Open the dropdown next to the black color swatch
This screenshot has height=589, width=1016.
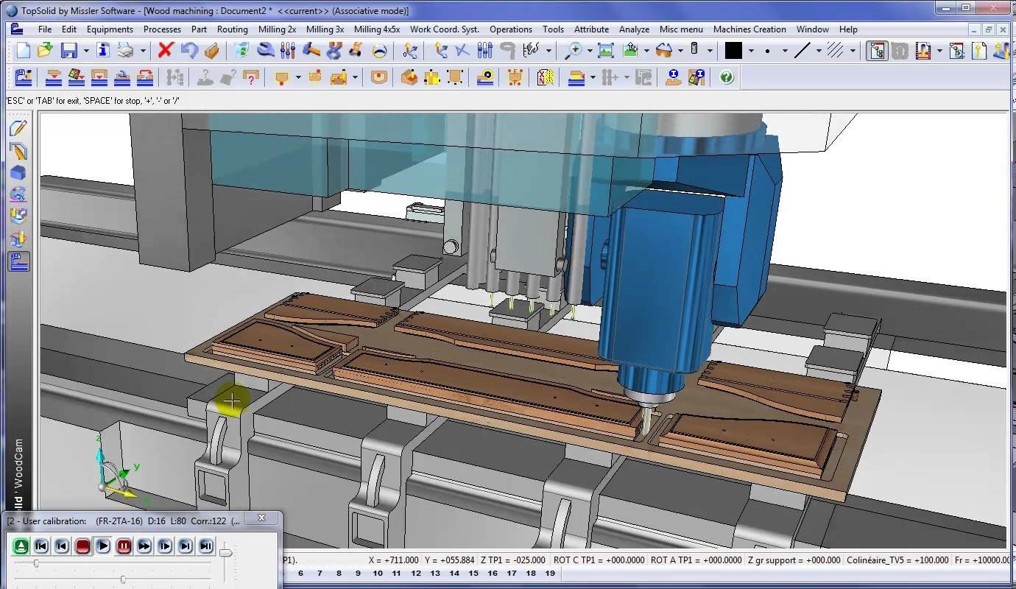point(751,51)
